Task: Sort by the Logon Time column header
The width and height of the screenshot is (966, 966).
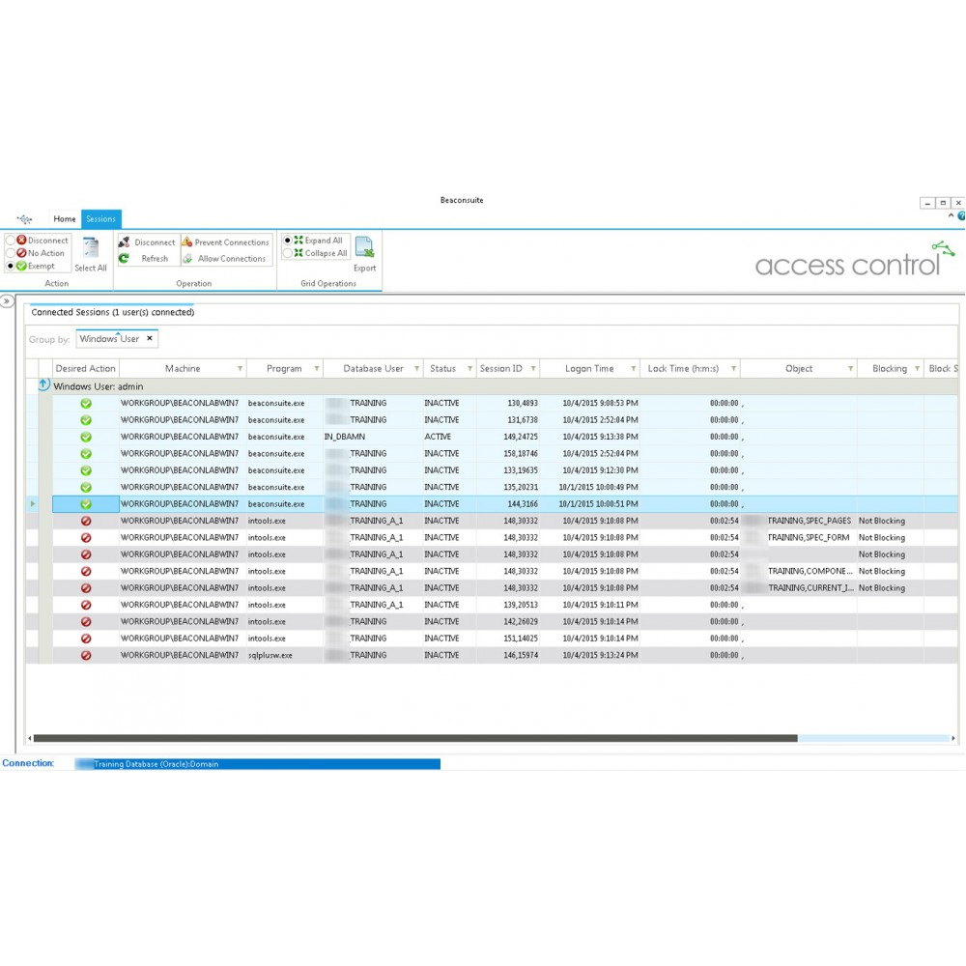Action: (589, 369)
